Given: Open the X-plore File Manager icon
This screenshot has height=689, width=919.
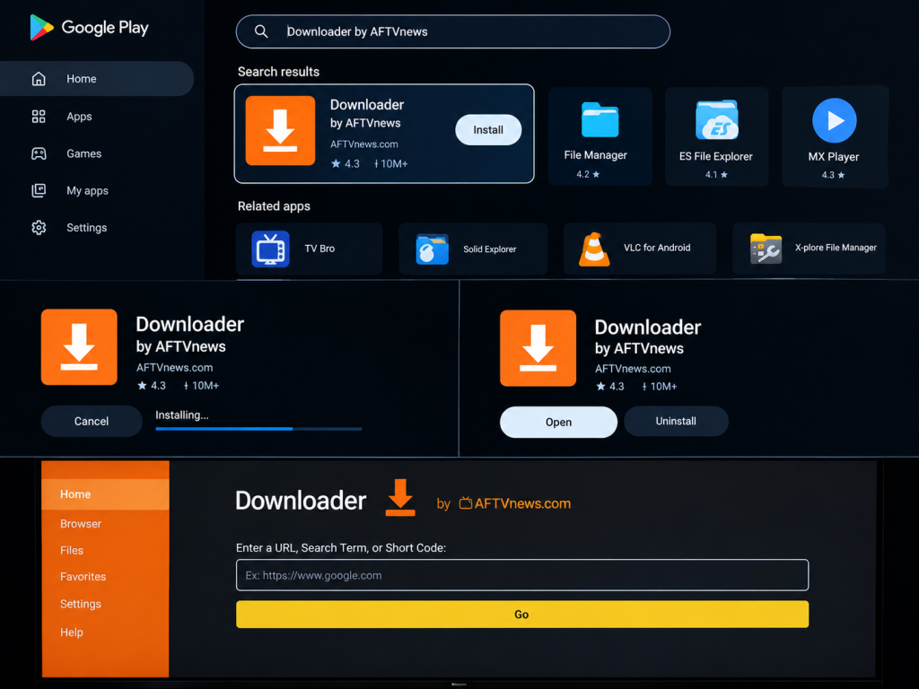Looking at the screenshot, I should (x=766, y=249).
